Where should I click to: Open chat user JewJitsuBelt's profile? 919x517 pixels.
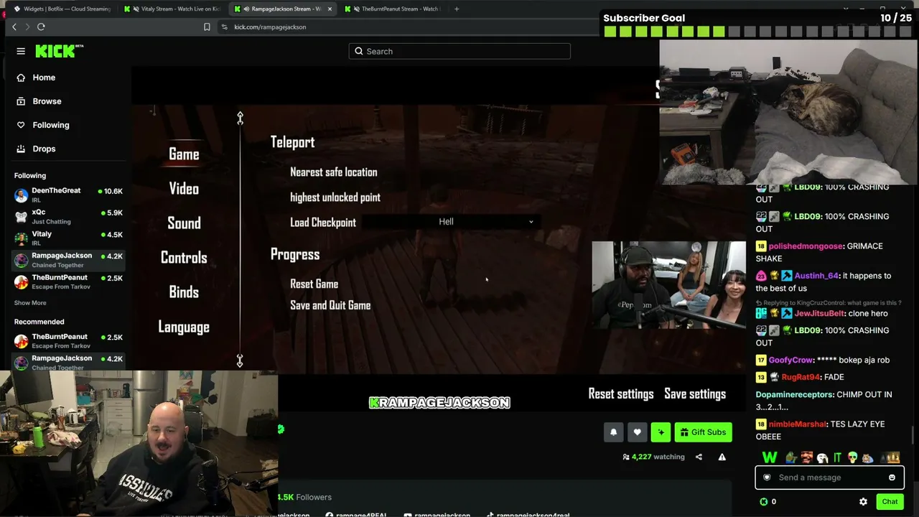pyautogui.click(x=820, y=313)
